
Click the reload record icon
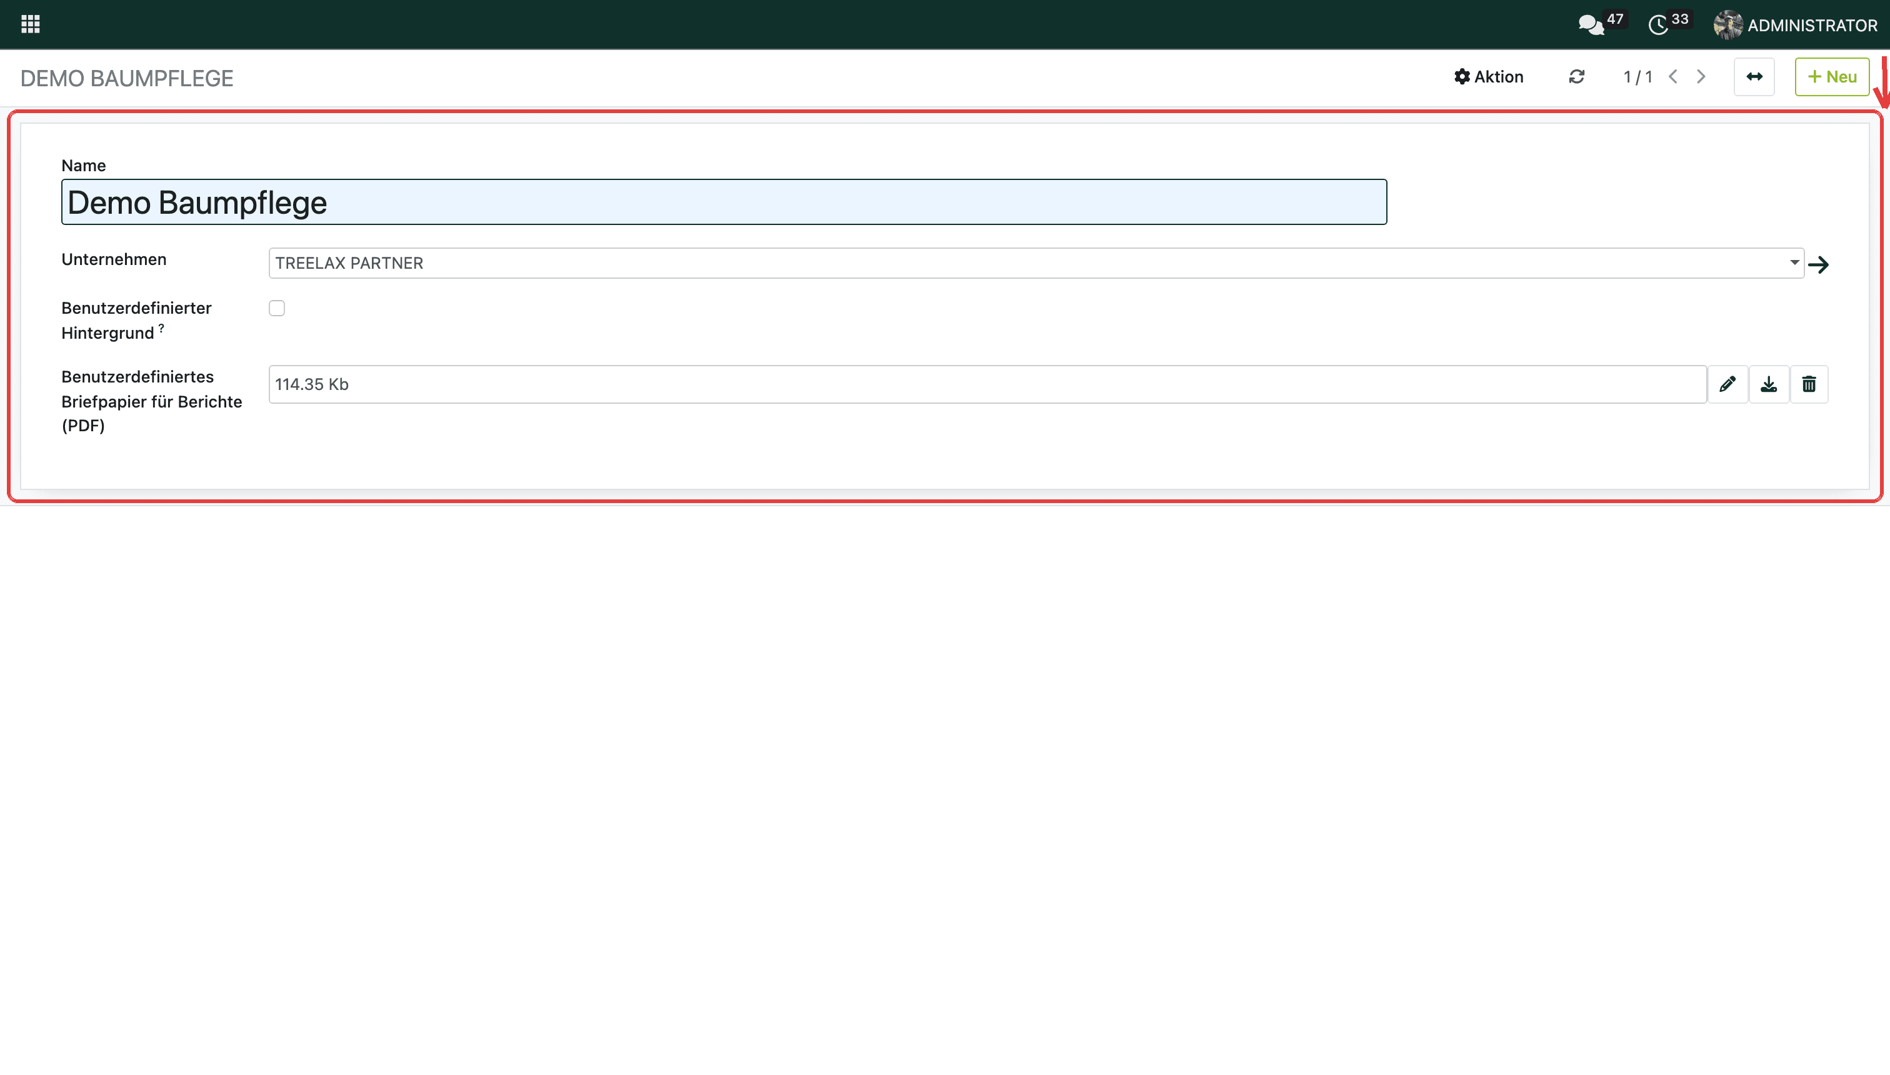pos(1576,77)
